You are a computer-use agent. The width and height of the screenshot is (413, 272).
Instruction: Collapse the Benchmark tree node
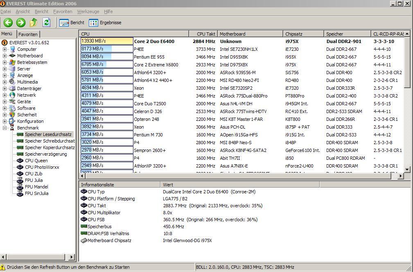point(5,128)
